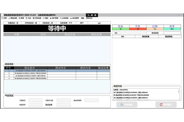Click the 寻点 point-finding icon
Screen dimensions: 184x122
(x=29, y=18)
